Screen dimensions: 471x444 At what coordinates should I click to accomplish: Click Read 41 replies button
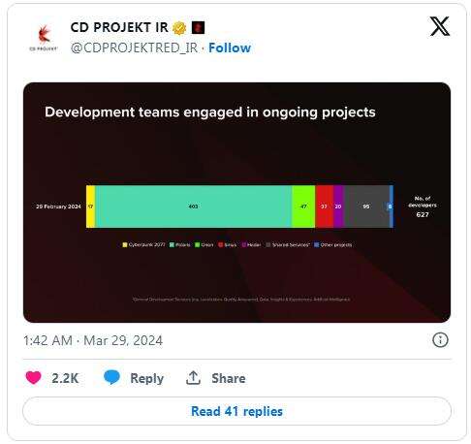pos(236,411)
